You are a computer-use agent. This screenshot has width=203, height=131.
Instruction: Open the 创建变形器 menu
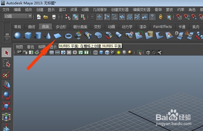pos(120,10)
